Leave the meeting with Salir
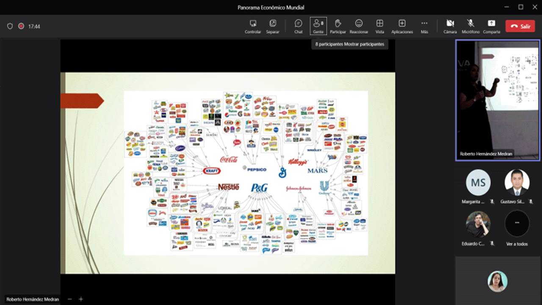The height and width of the screenshot is (305, 542). pos(520,26)
